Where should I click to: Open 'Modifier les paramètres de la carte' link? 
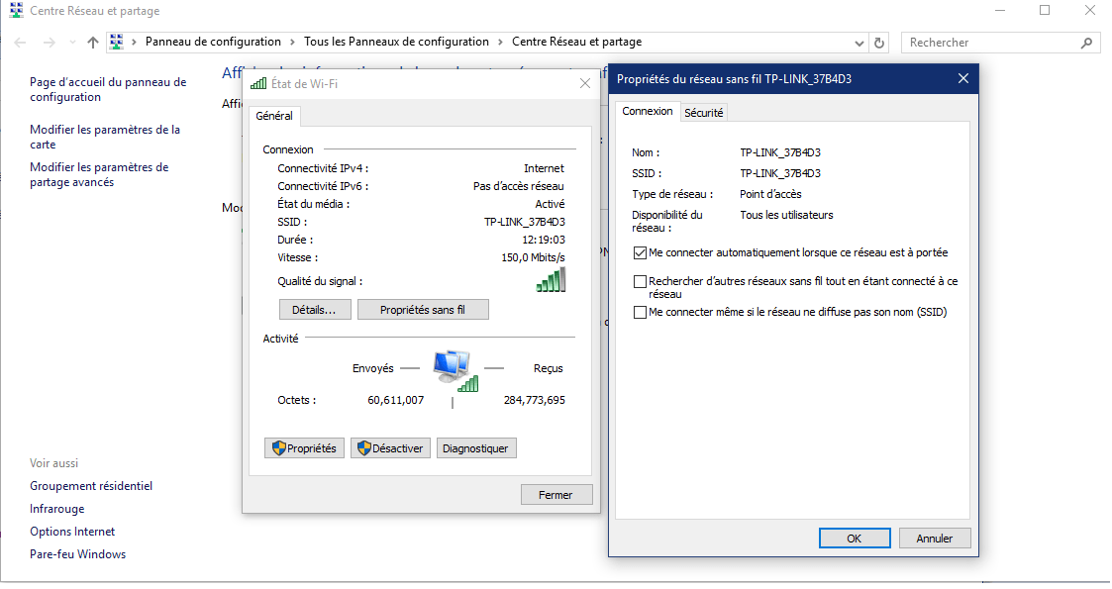(105, 137)
